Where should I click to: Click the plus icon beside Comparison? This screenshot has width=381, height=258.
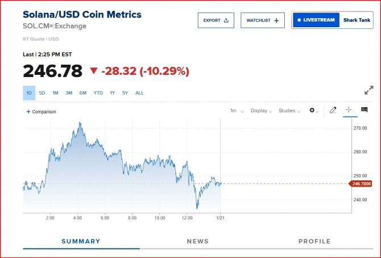click(28, 112)
